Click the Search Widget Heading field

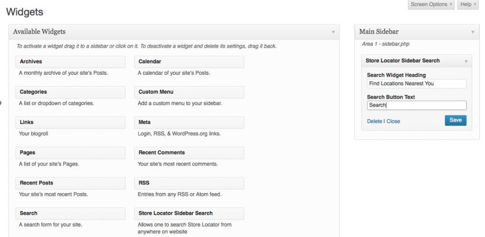[x=416, y=84]
